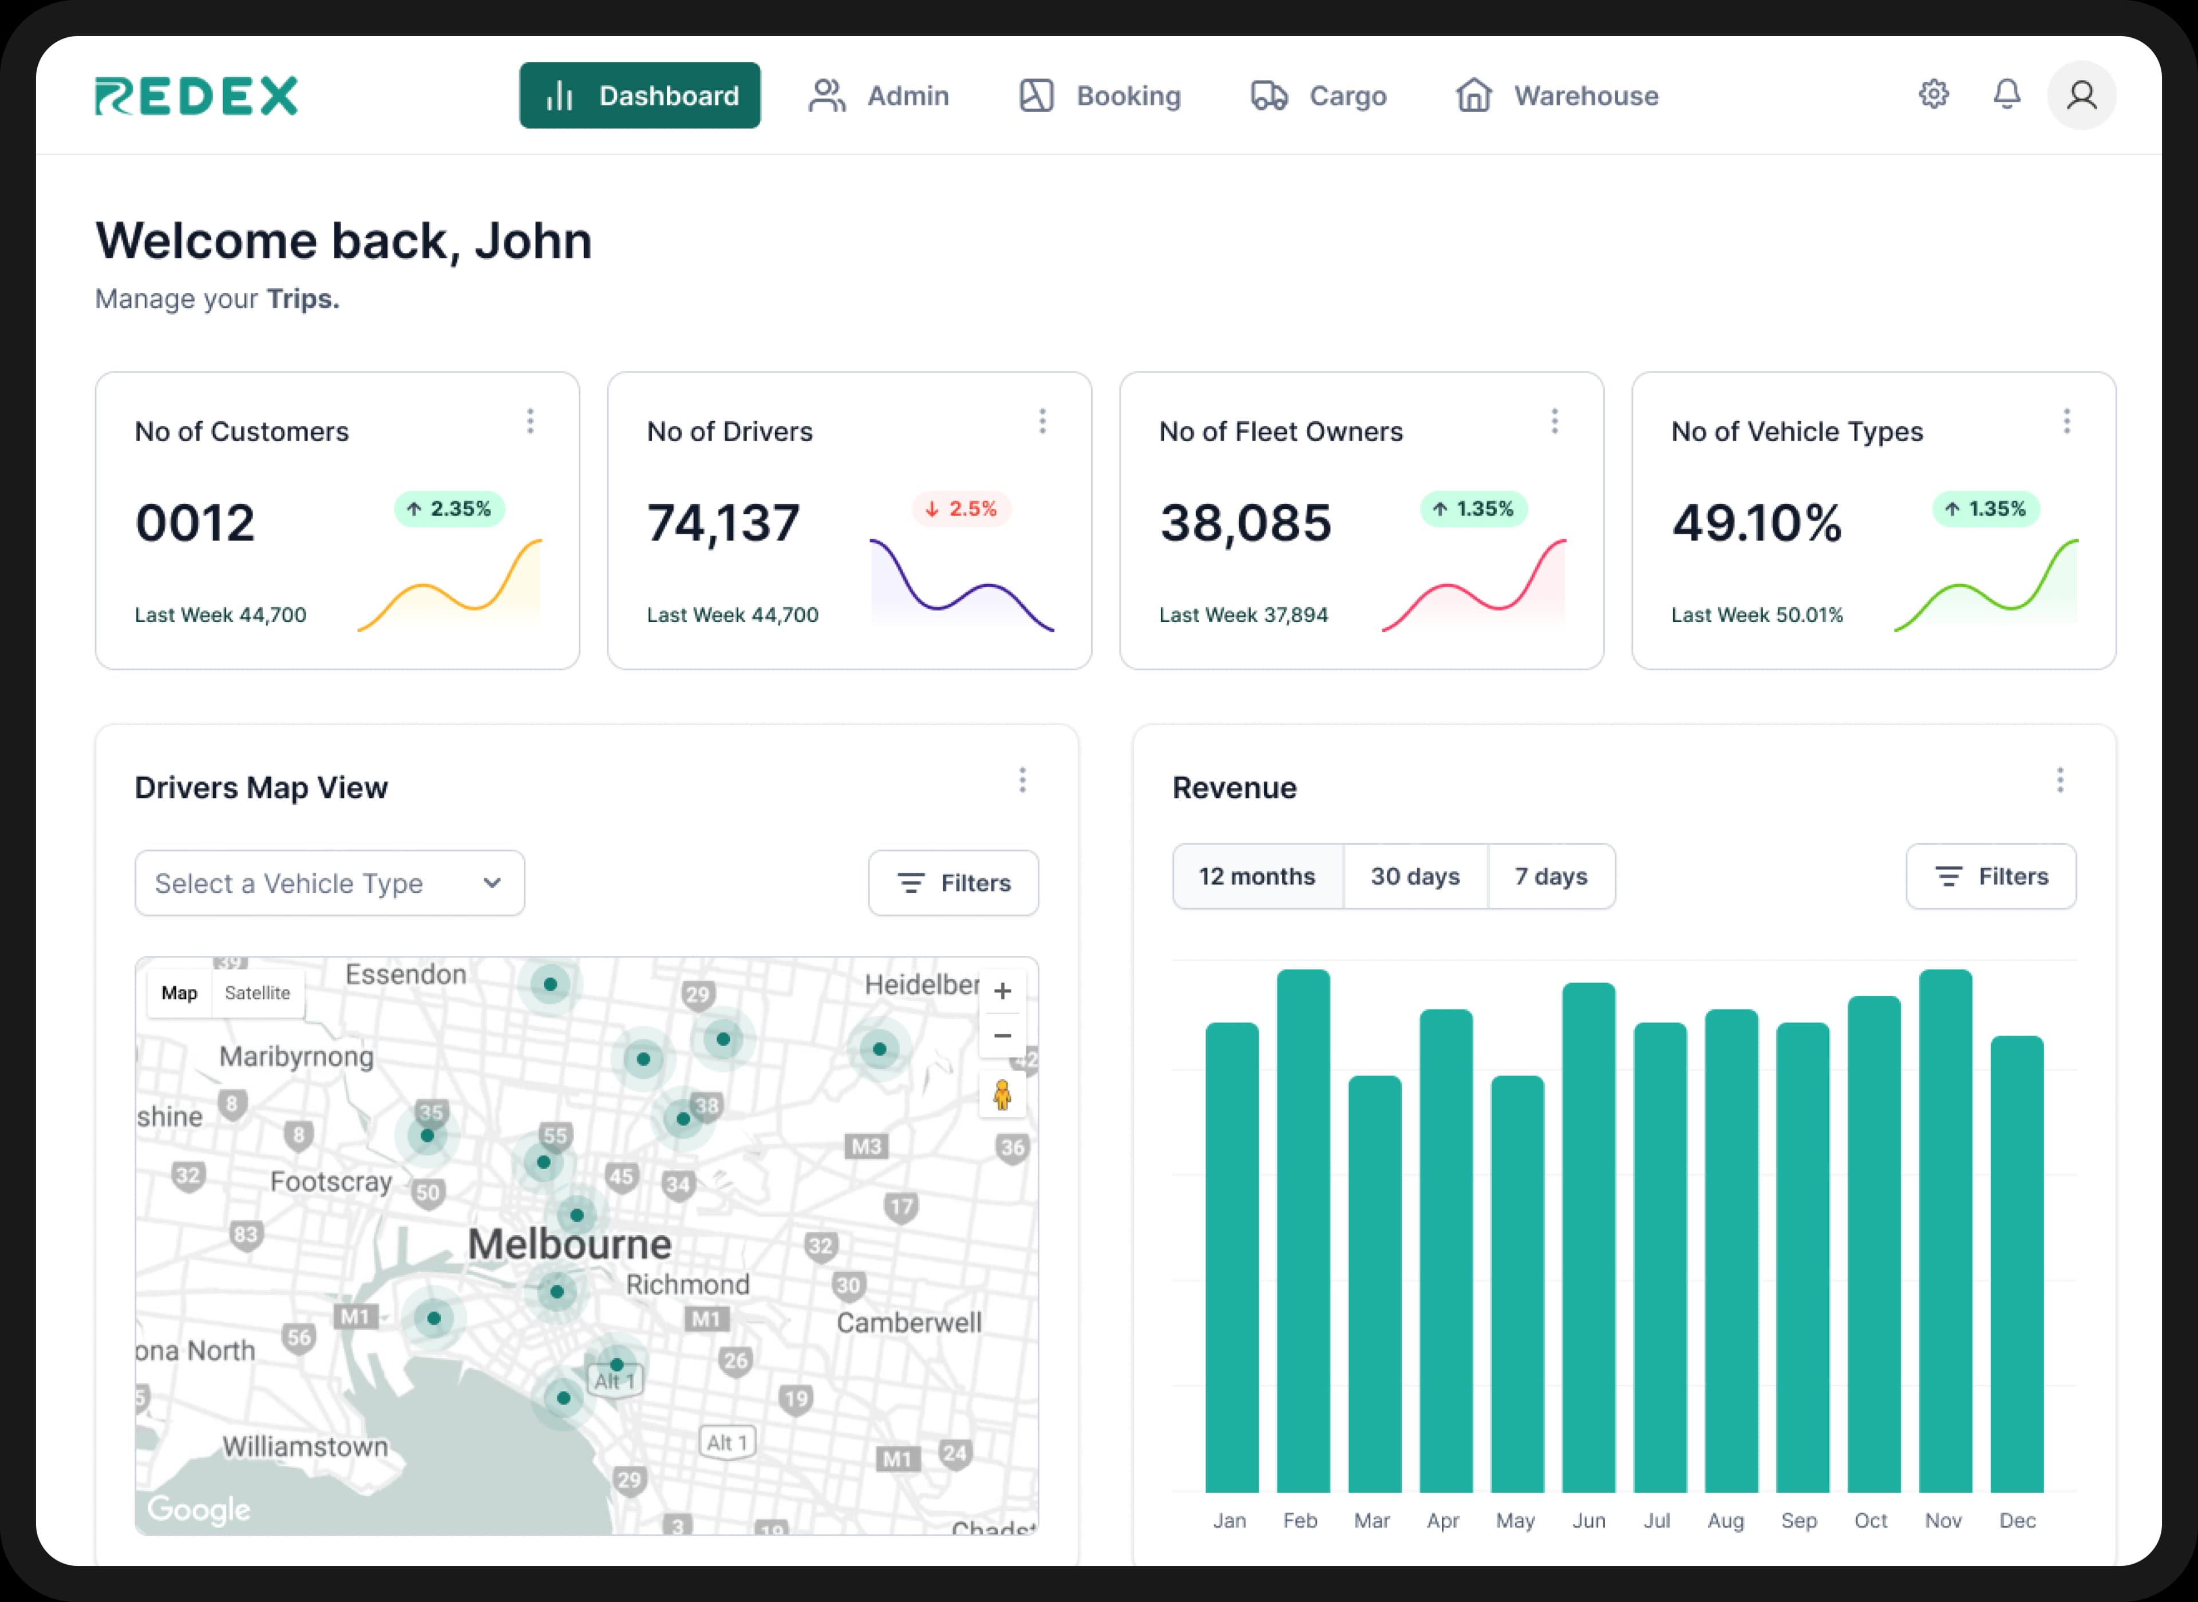
Task: Click the map zoom in plus icon
Action: [1002, 991]
